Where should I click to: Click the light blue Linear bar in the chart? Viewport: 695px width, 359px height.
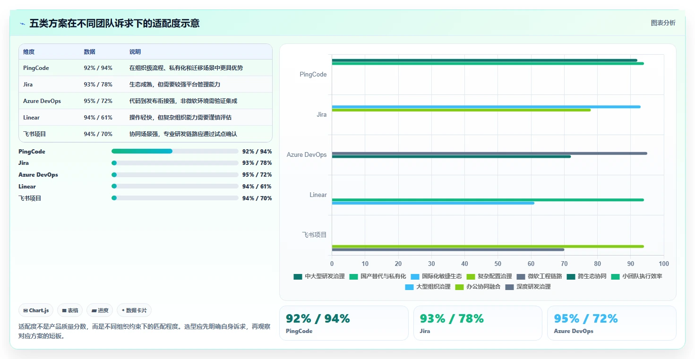coord(433,203)
